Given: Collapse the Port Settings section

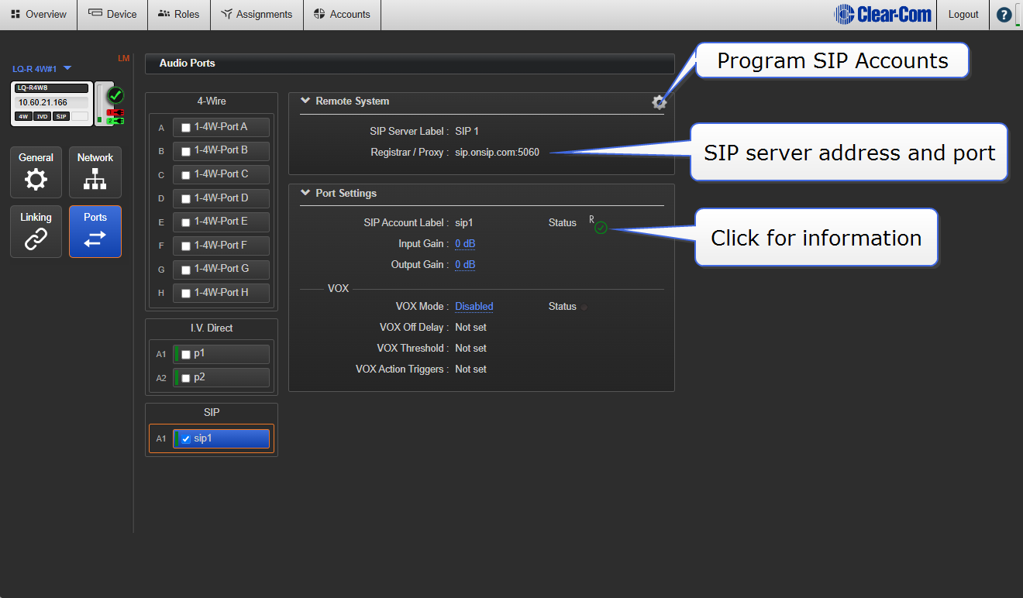Looking at the screenshot, I should pyautogui.click(x=305, y=193).
